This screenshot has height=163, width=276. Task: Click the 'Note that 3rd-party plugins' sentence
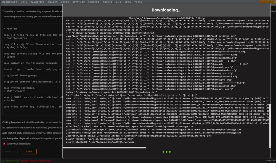32,133
